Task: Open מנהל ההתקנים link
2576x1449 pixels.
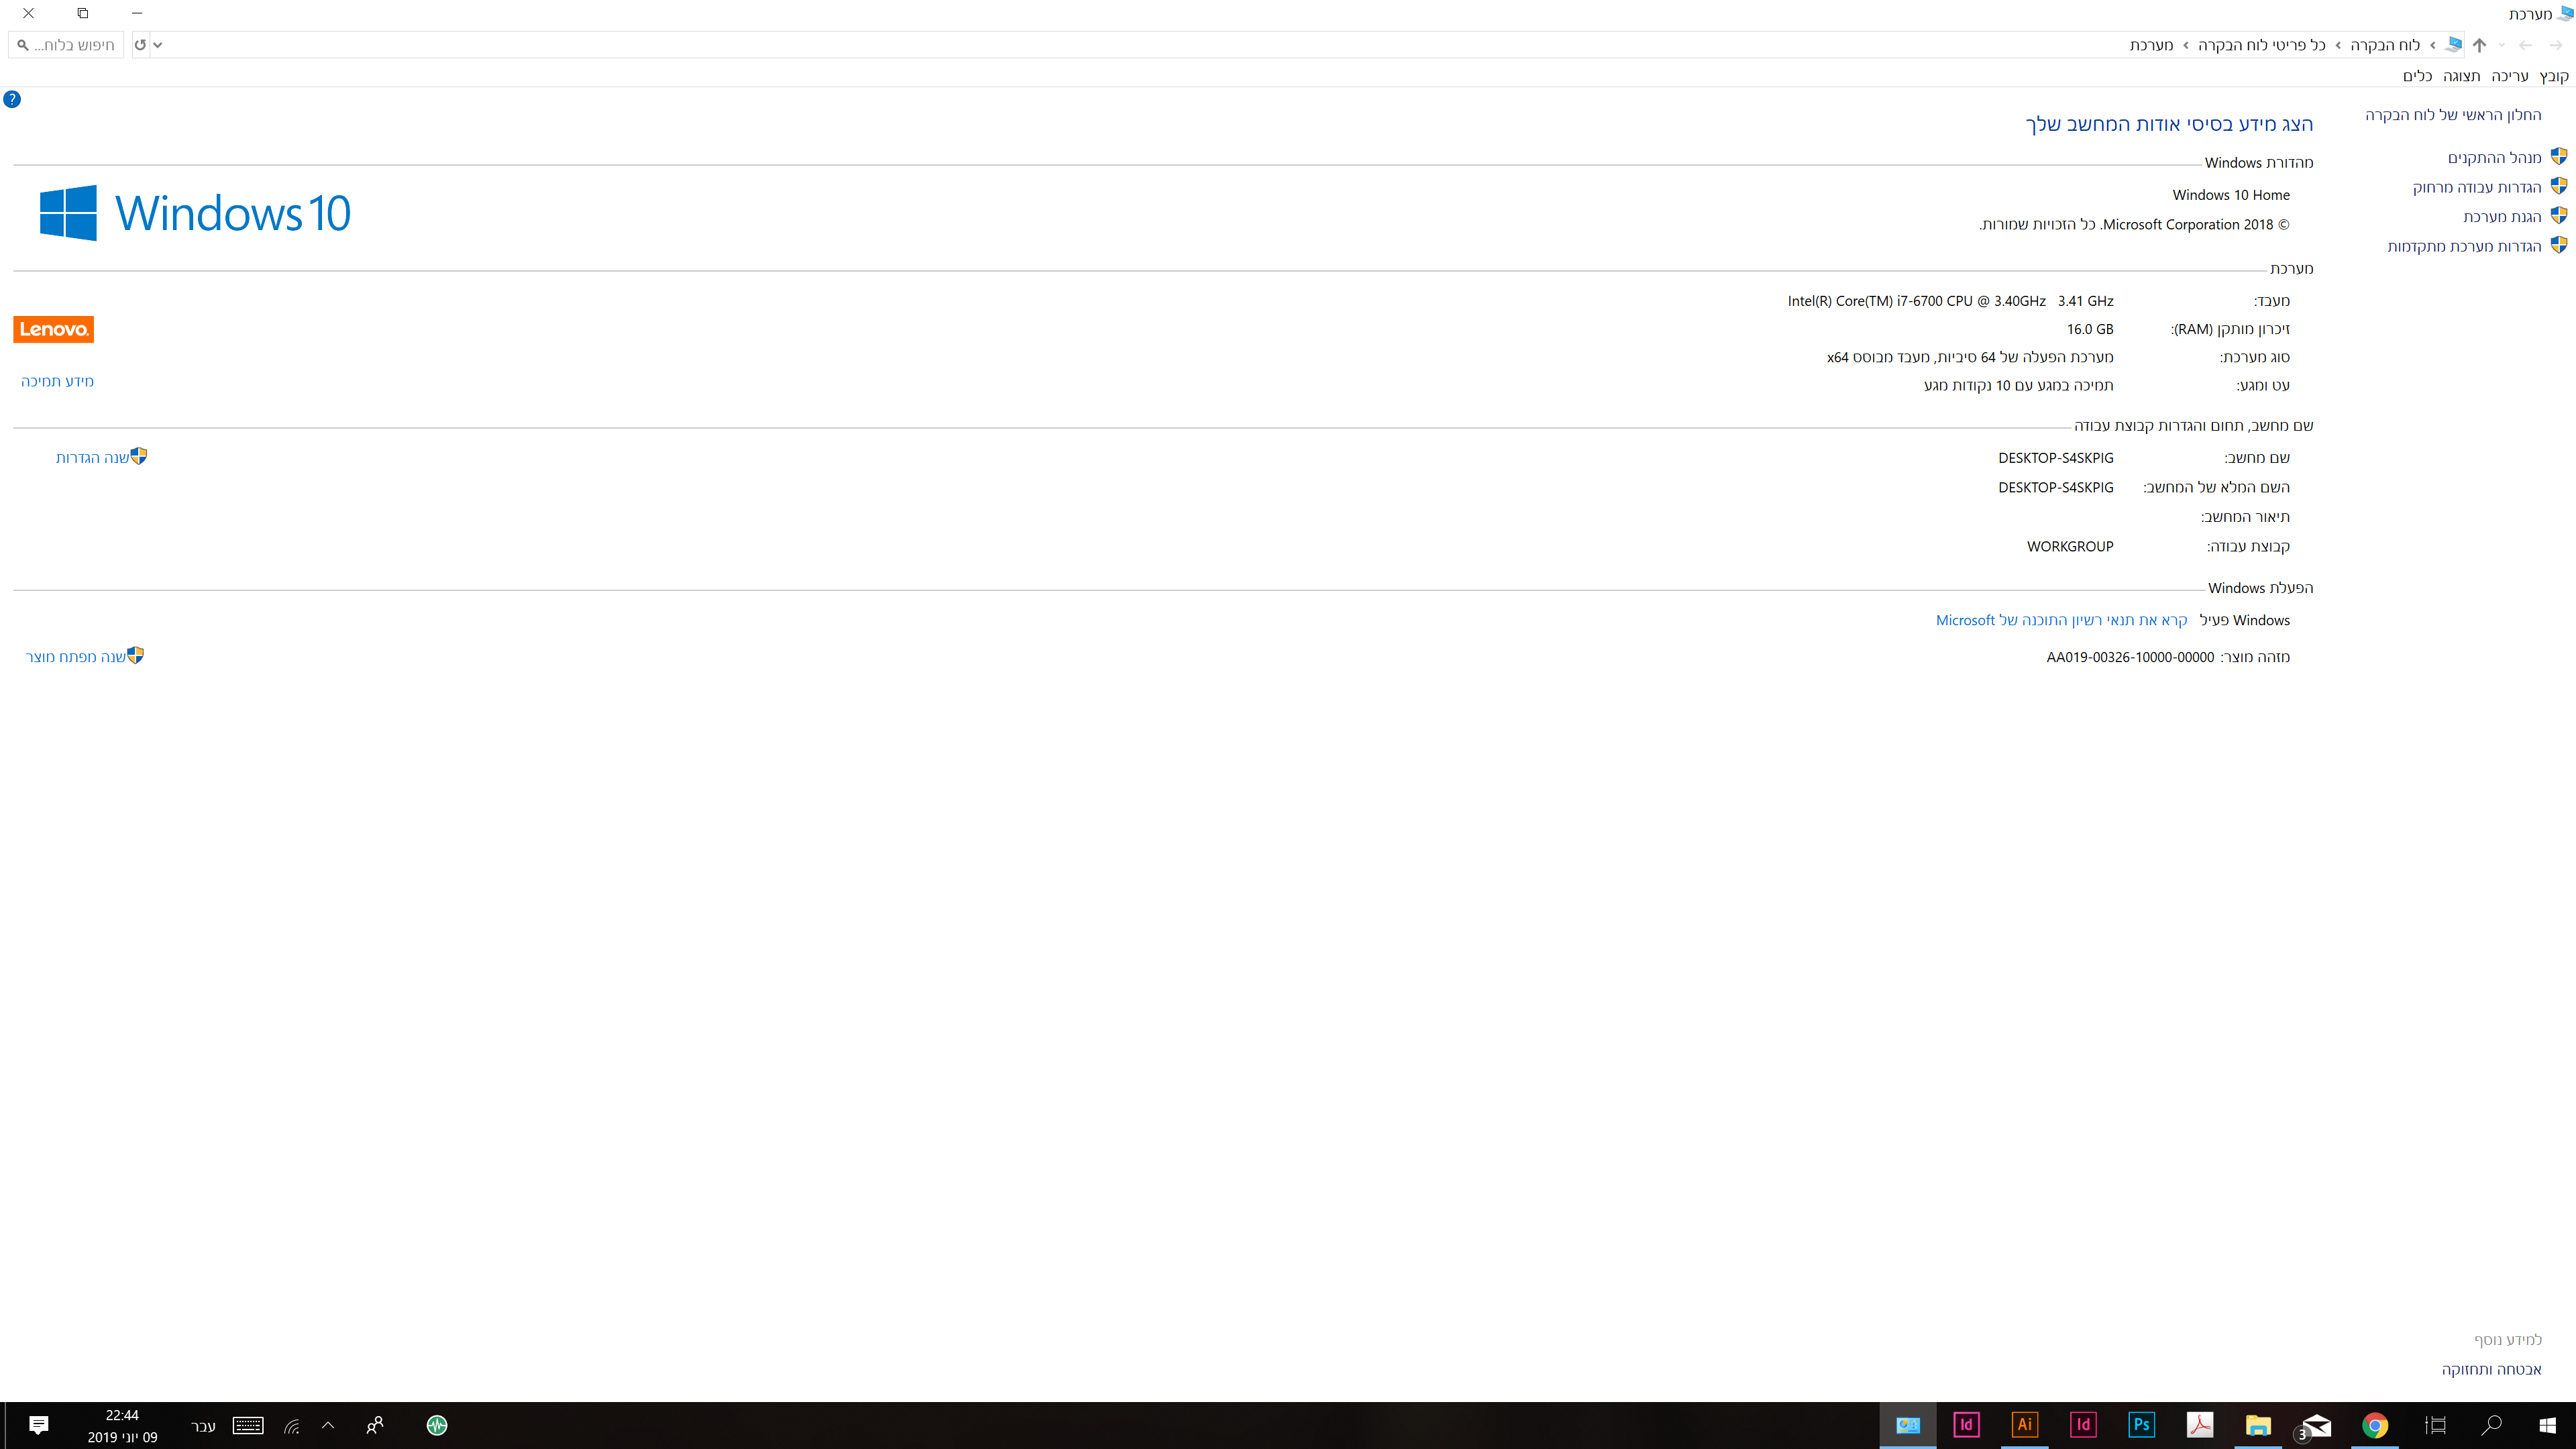Action: [x=2494, y=158]
